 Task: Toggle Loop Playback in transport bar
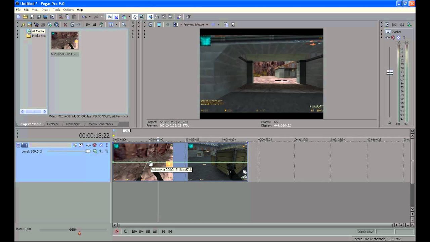[126, 231]
